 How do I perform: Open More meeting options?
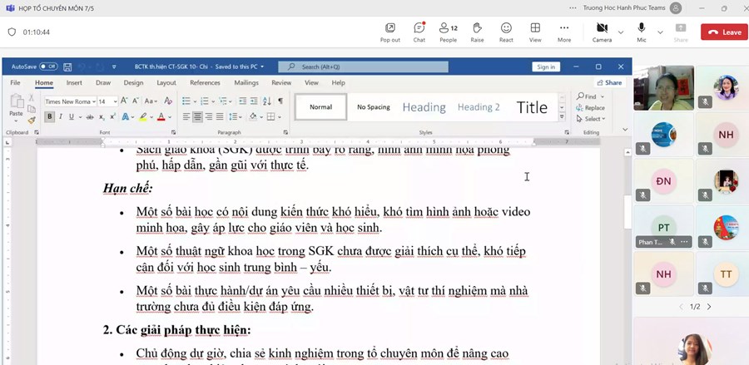click(x=564, y=32)
